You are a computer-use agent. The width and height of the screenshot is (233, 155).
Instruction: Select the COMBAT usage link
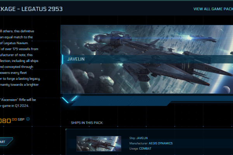[x=145, y=148]
